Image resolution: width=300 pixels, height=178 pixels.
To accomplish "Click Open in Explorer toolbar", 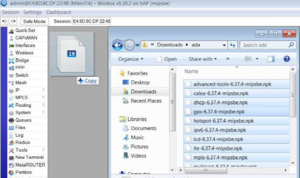I will click(x=167, y=59).
